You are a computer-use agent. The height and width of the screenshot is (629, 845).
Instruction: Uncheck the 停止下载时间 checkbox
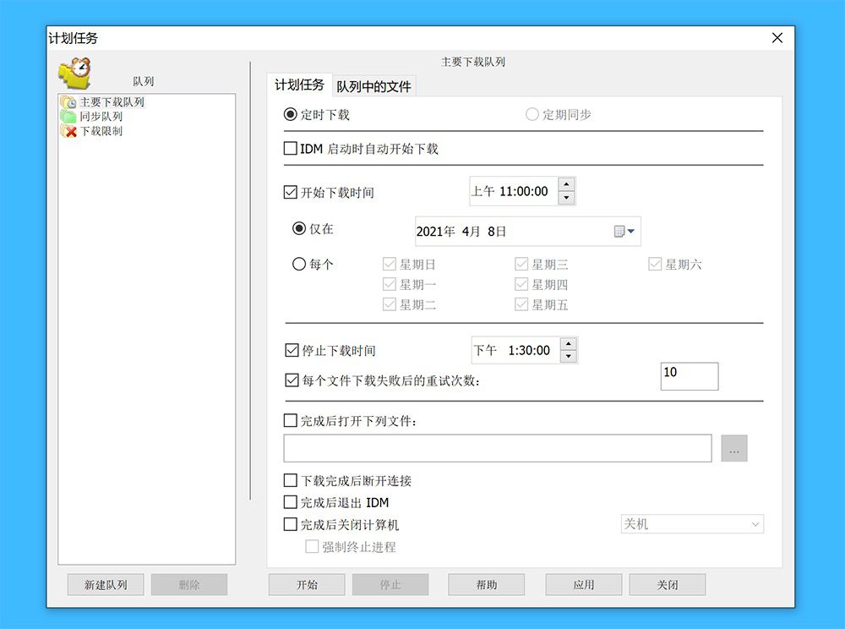[292, 350]
